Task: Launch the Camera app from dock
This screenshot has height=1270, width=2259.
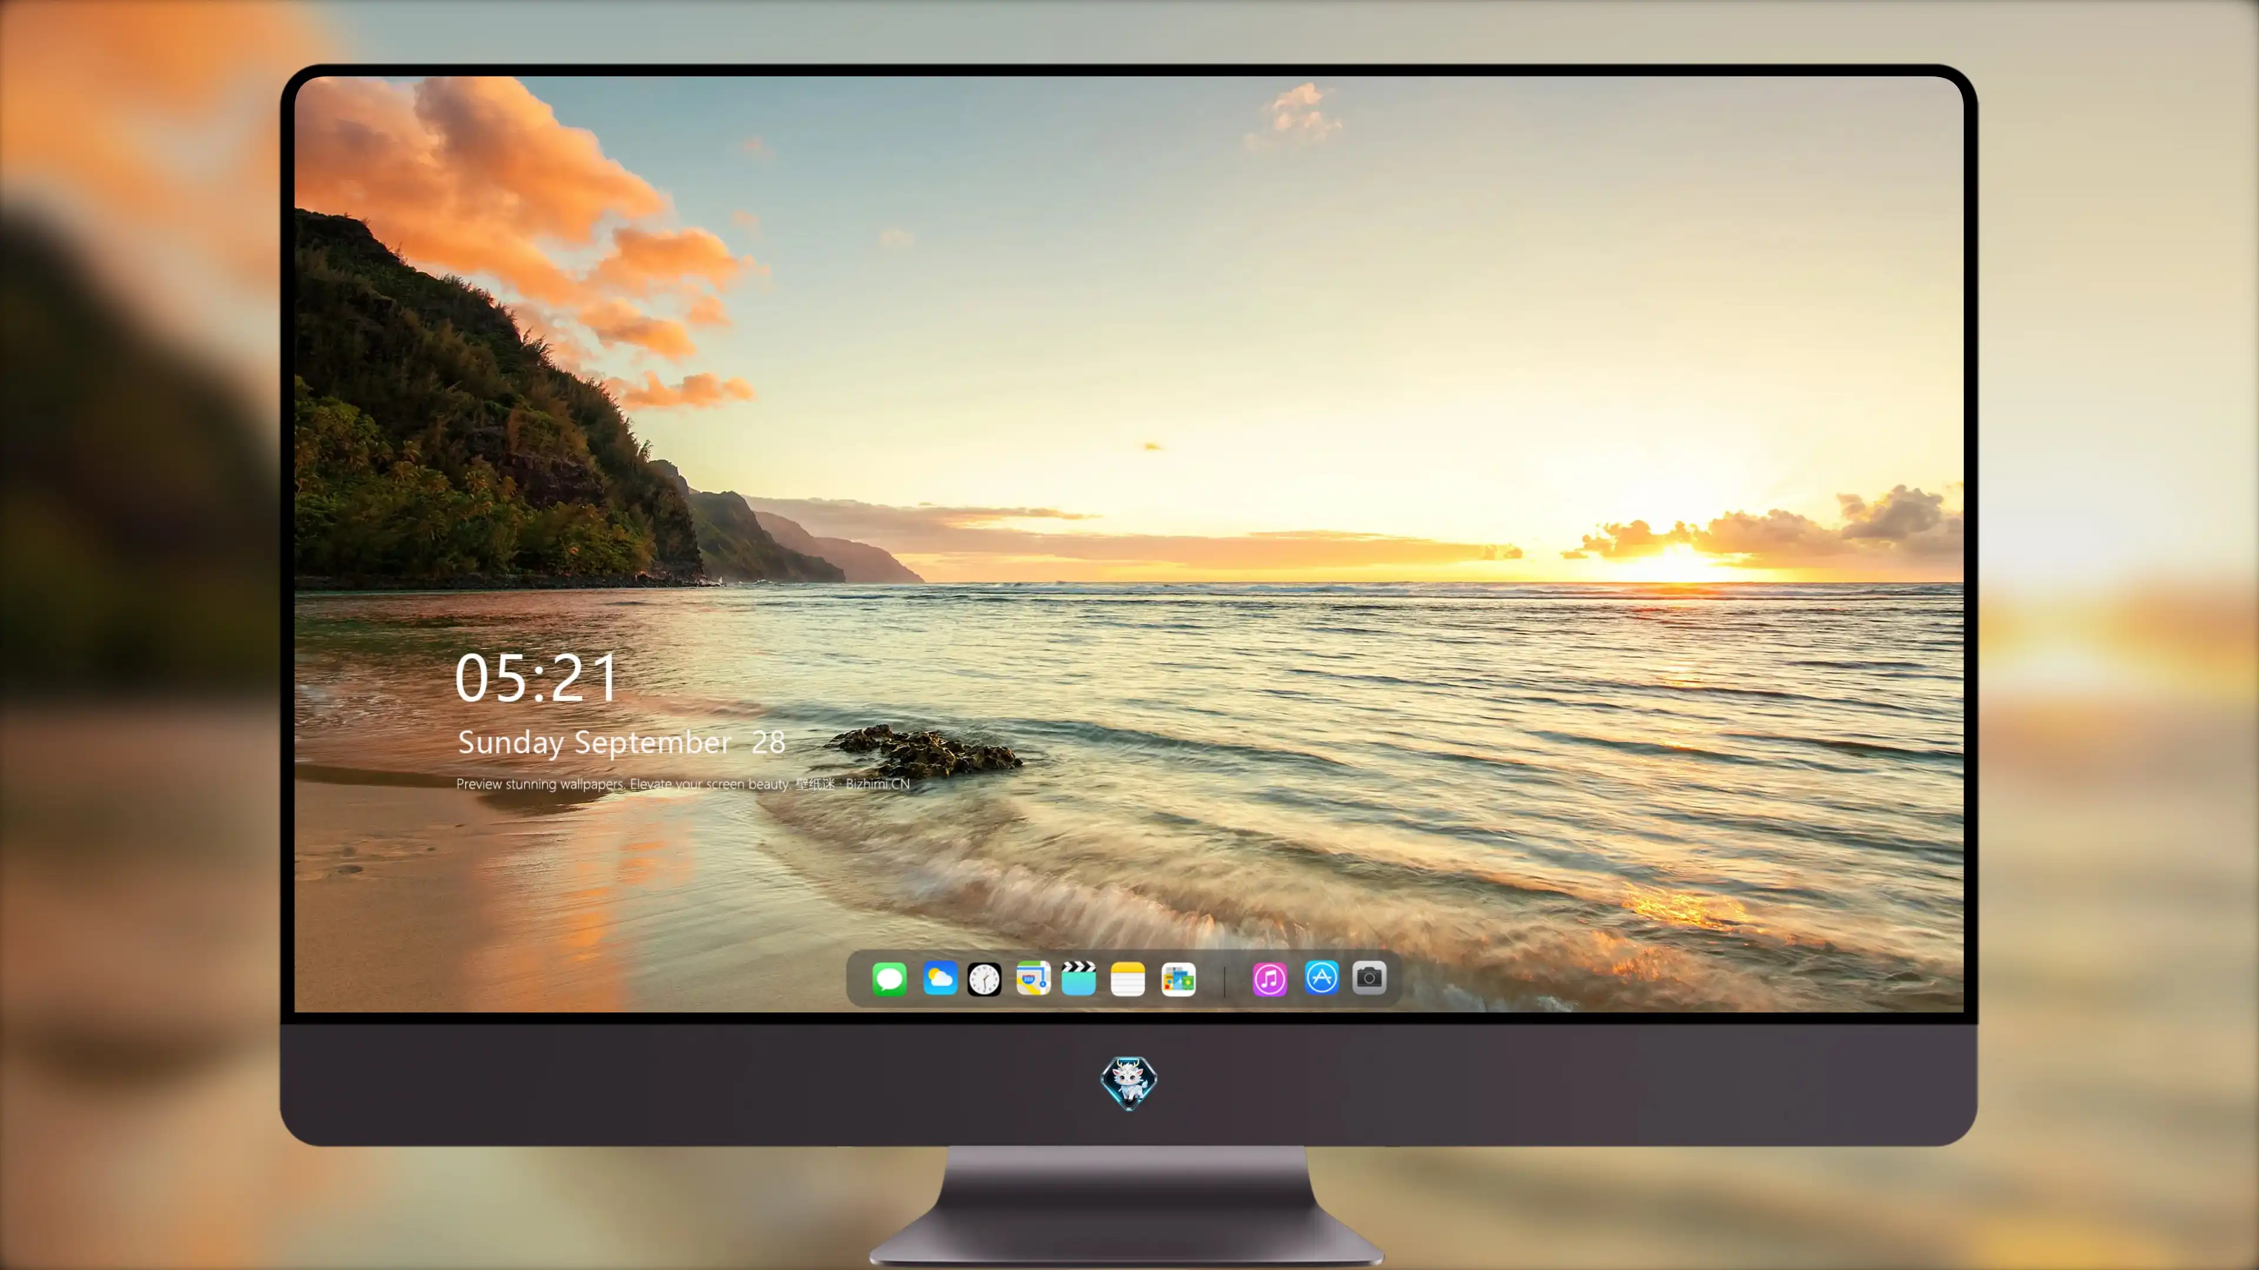Action: (x=1369, y=977)
